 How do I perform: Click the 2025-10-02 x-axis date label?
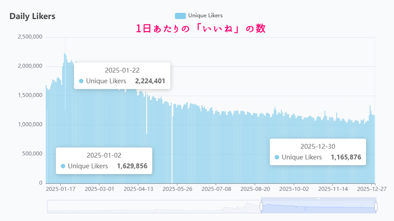[294, 189]
